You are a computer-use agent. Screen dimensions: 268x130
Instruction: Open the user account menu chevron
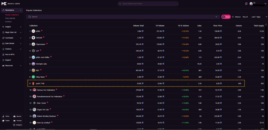coord(265,4)
